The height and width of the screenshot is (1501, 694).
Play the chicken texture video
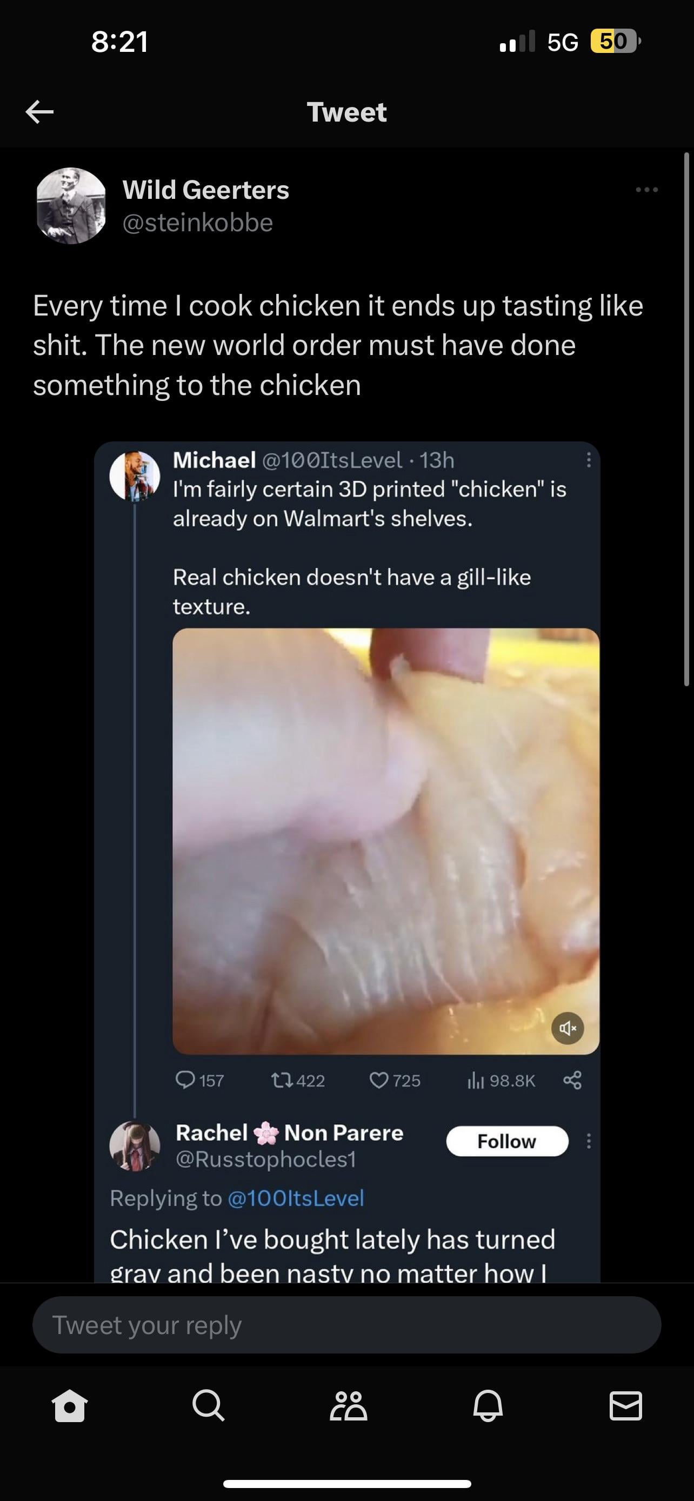coord(386,841)
